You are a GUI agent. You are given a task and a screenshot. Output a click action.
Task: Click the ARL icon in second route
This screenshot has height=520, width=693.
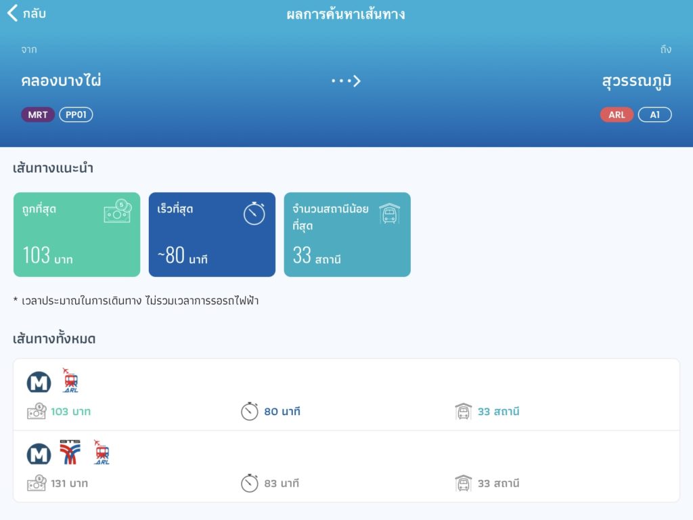coord(102,452)
